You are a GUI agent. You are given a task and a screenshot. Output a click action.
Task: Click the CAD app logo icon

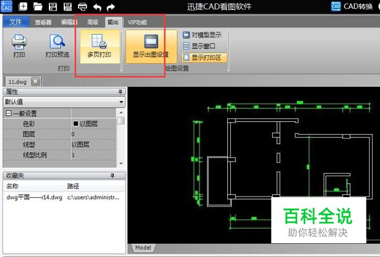pos(6,6)
